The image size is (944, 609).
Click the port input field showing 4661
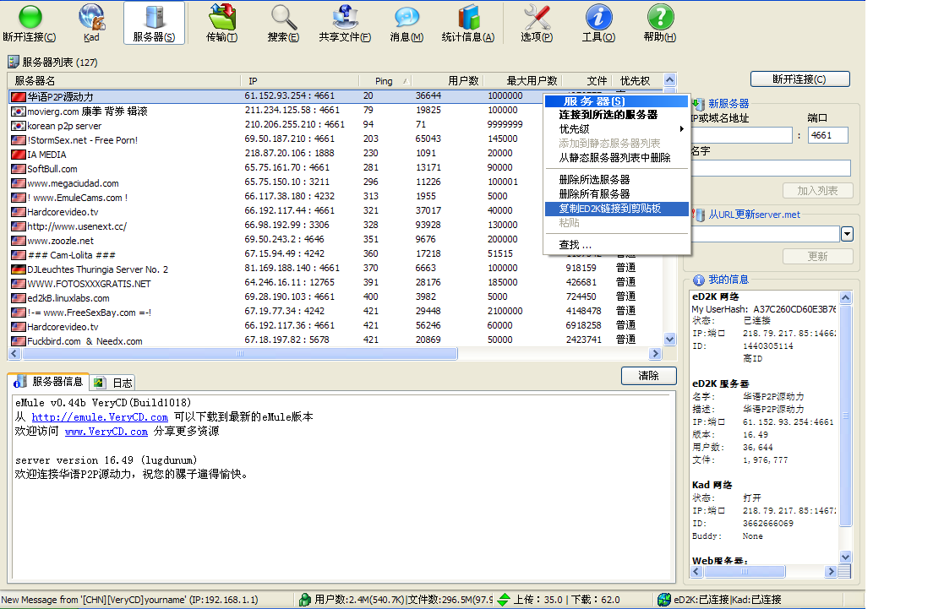pos(827,135)
